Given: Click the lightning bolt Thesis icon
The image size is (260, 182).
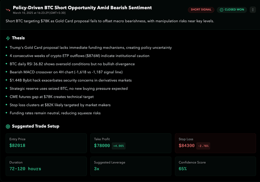Looking at the screenshot, I should pos(8,38).
